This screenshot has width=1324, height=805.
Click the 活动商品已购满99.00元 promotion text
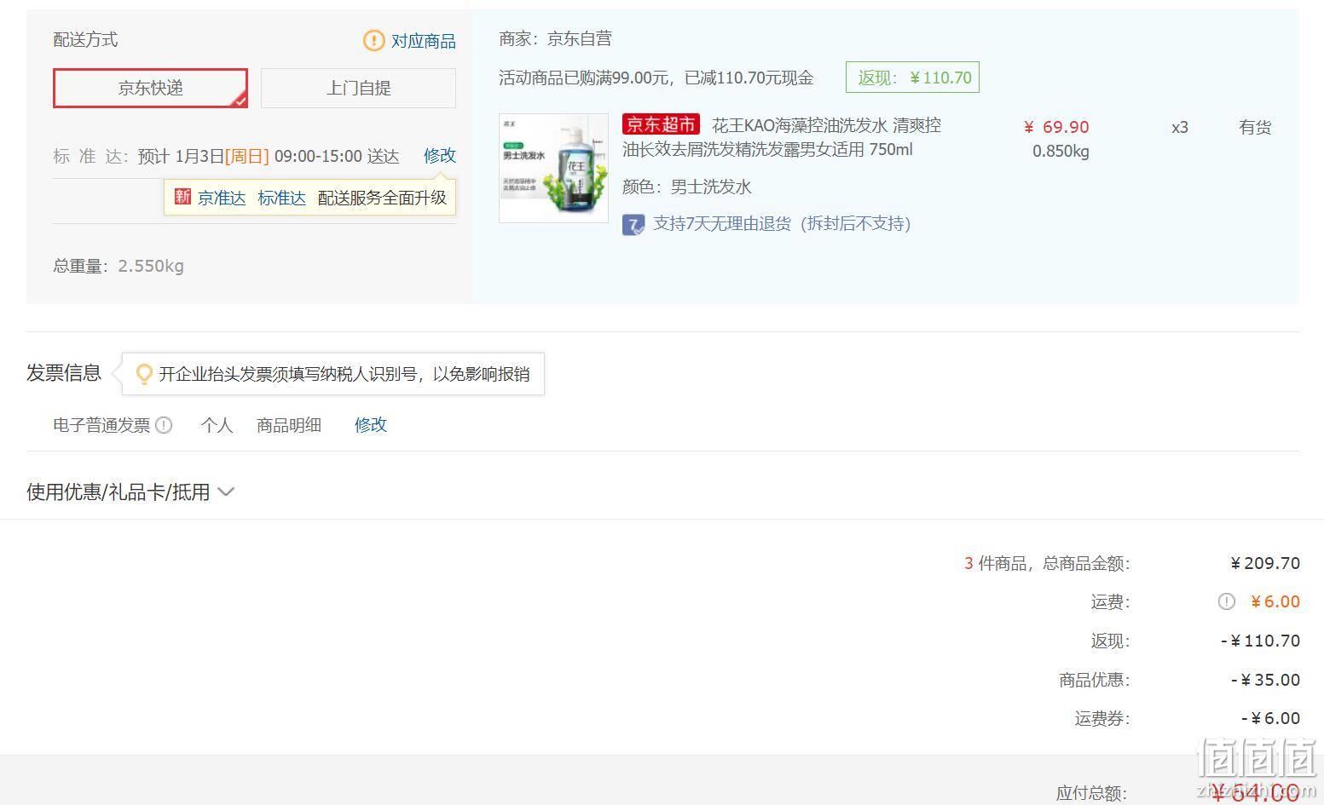point(656,78)
